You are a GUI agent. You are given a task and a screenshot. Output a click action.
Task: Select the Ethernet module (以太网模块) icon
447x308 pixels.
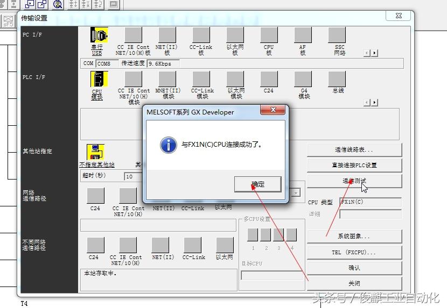coord(235,79)
